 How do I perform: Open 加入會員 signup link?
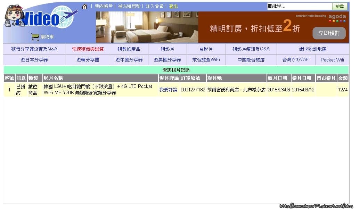pyautogui.click(x=155, y=6)
